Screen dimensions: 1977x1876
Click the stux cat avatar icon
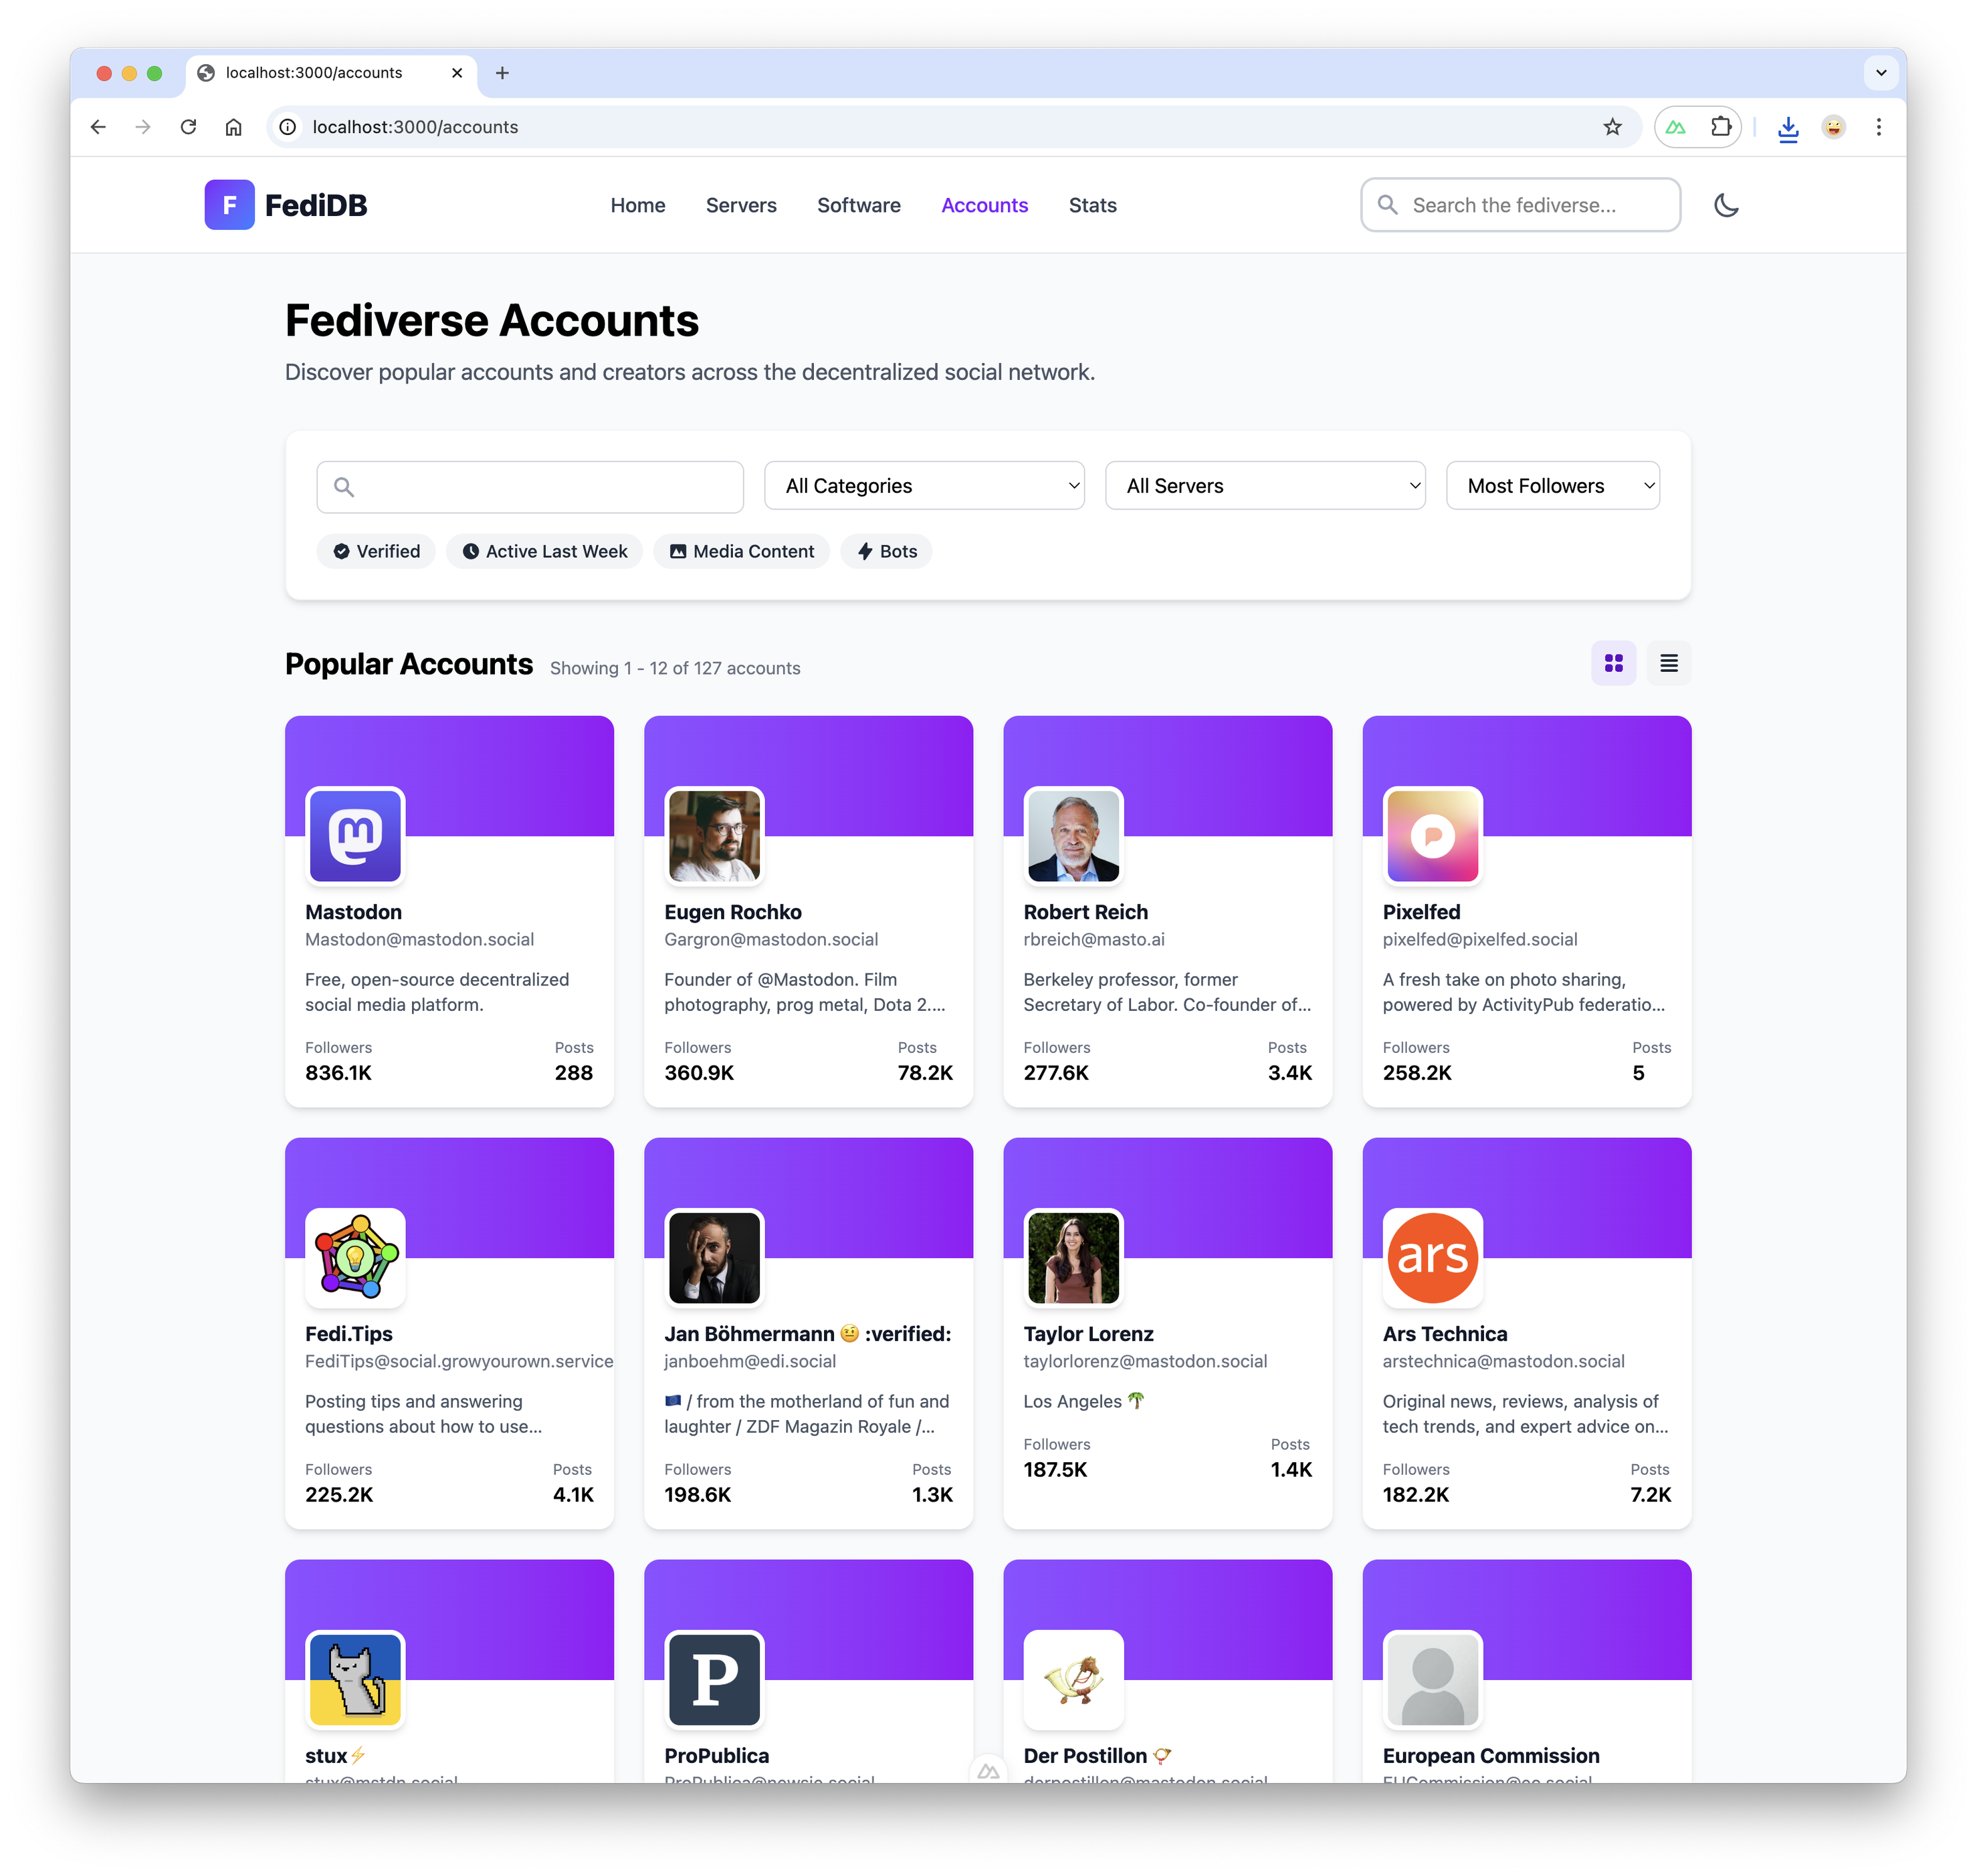(355, 1679)
